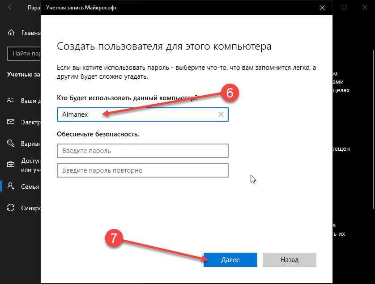Open the Your info person-card icon
The height and width of the screenshot is (284, 375).
click(x=11, y=100)
